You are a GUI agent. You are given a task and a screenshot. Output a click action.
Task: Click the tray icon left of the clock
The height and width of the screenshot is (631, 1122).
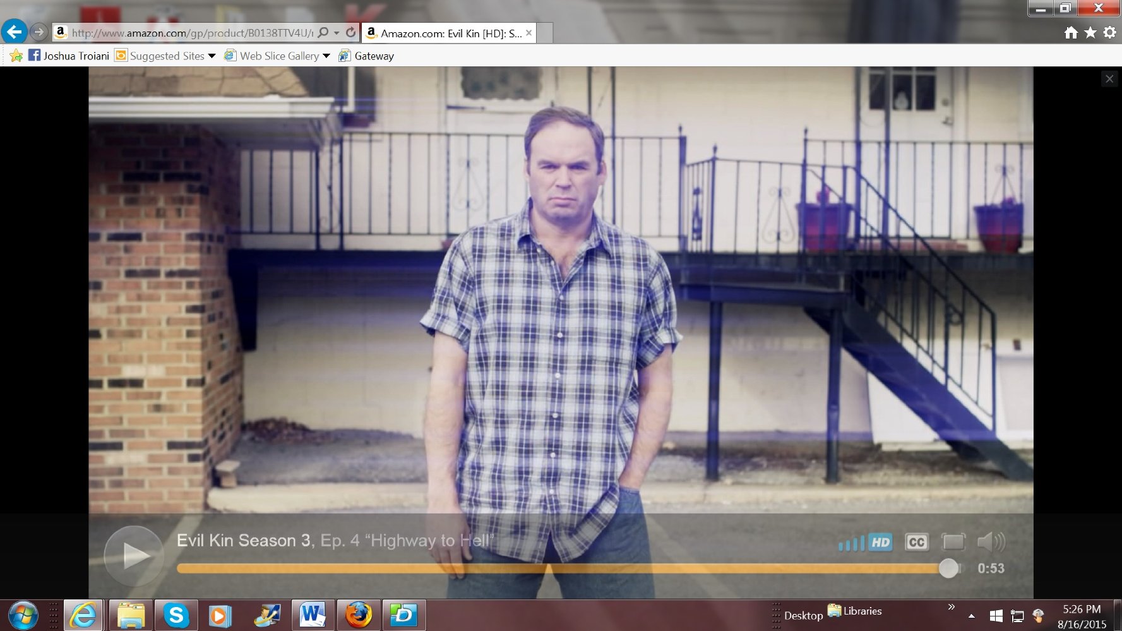(x=1038, y=616)
